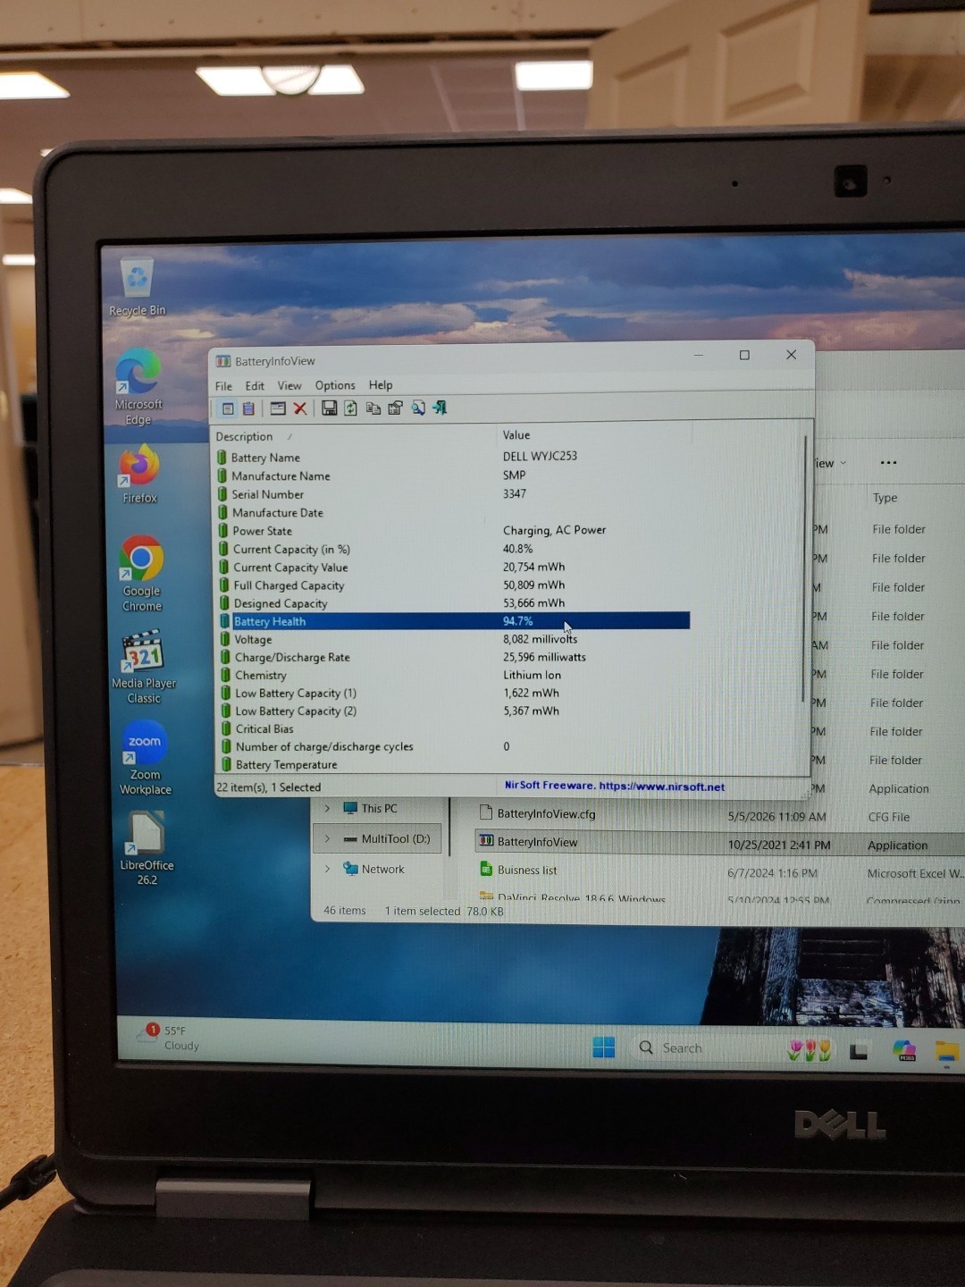The height and width of the screenshot is (1287, 965).
Task: Click the Find magnifier toolbar icon
Action: tap(418, 408)
